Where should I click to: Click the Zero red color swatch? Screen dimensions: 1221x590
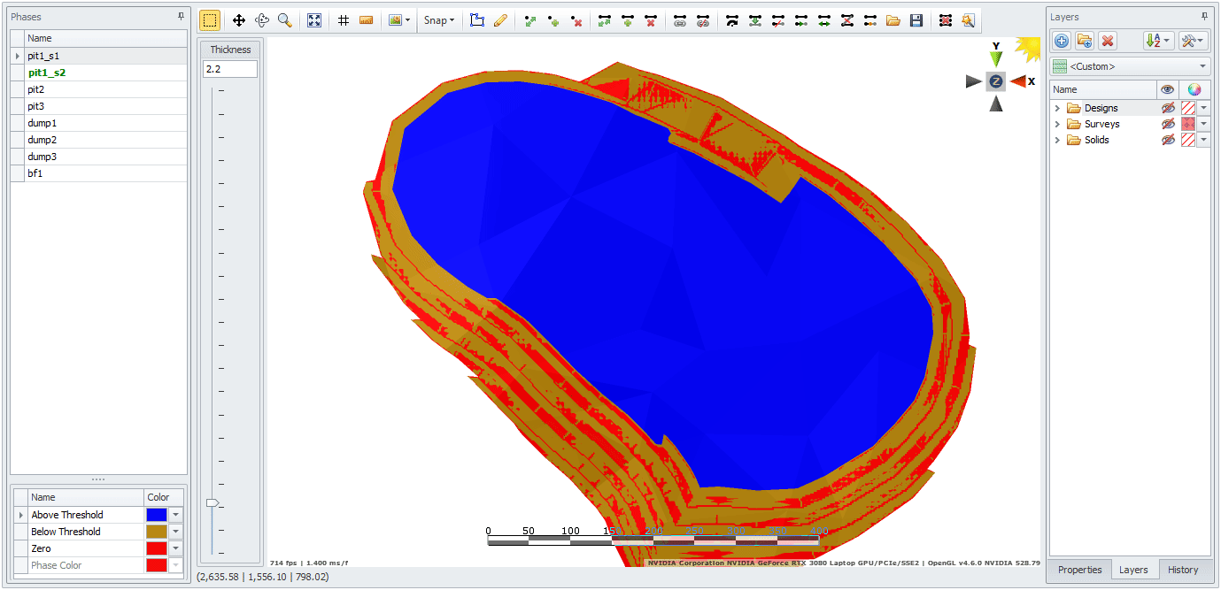156,548
